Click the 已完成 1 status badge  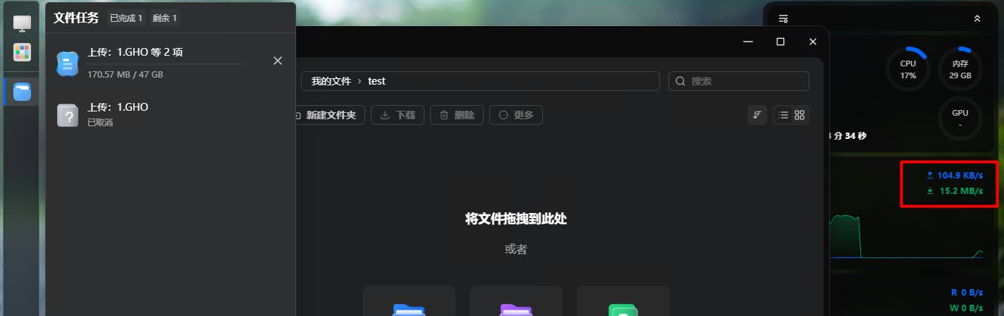click(126, 18)
